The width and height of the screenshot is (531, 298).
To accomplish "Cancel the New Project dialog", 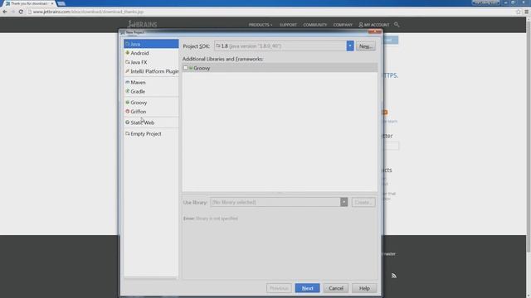I will 336,288.
